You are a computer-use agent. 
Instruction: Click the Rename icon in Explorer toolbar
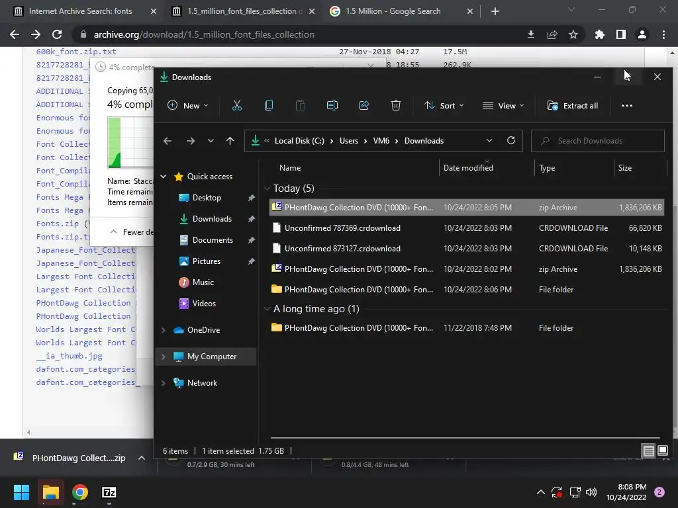coord(332,105)
